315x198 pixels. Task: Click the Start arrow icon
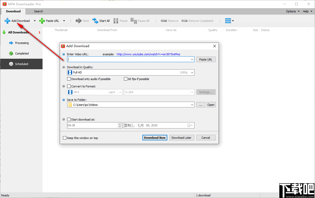pos(78,21)
